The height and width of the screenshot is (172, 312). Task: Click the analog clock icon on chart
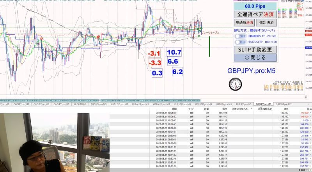click(236, 84)
